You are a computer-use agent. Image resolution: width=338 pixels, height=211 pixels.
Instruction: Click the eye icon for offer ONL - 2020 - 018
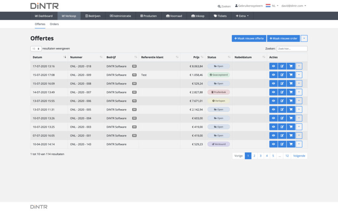[273, 66]
